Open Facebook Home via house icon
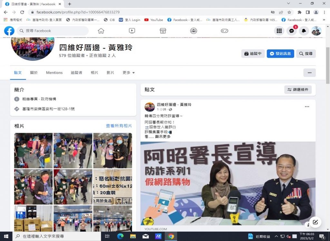The image size is (330, 241). pyautogui.click(x=101, y=31)
